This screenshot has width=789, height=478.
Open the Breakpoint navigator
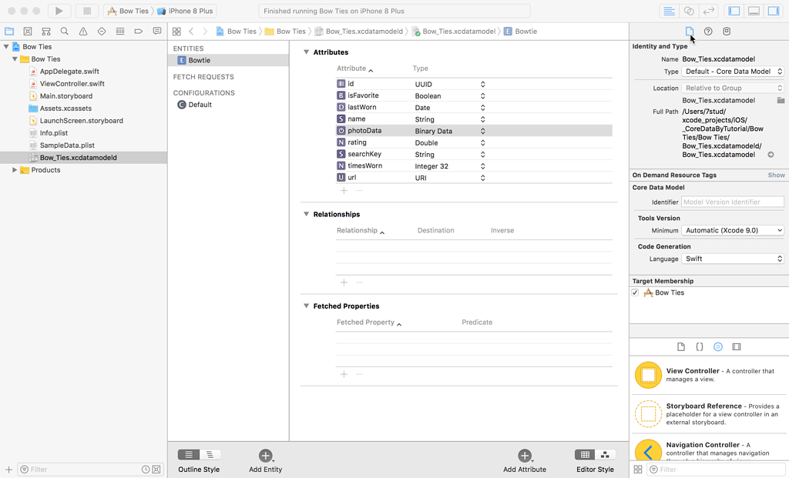coord(139,31)
